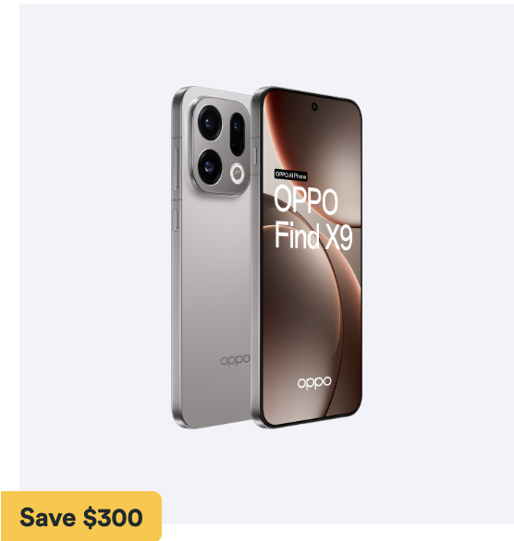Image resolution: width=514 pixels, height=541 pixels.
Task: Click the OPPO Find X9 text on phone screen
Action: (x=313, y=217)
